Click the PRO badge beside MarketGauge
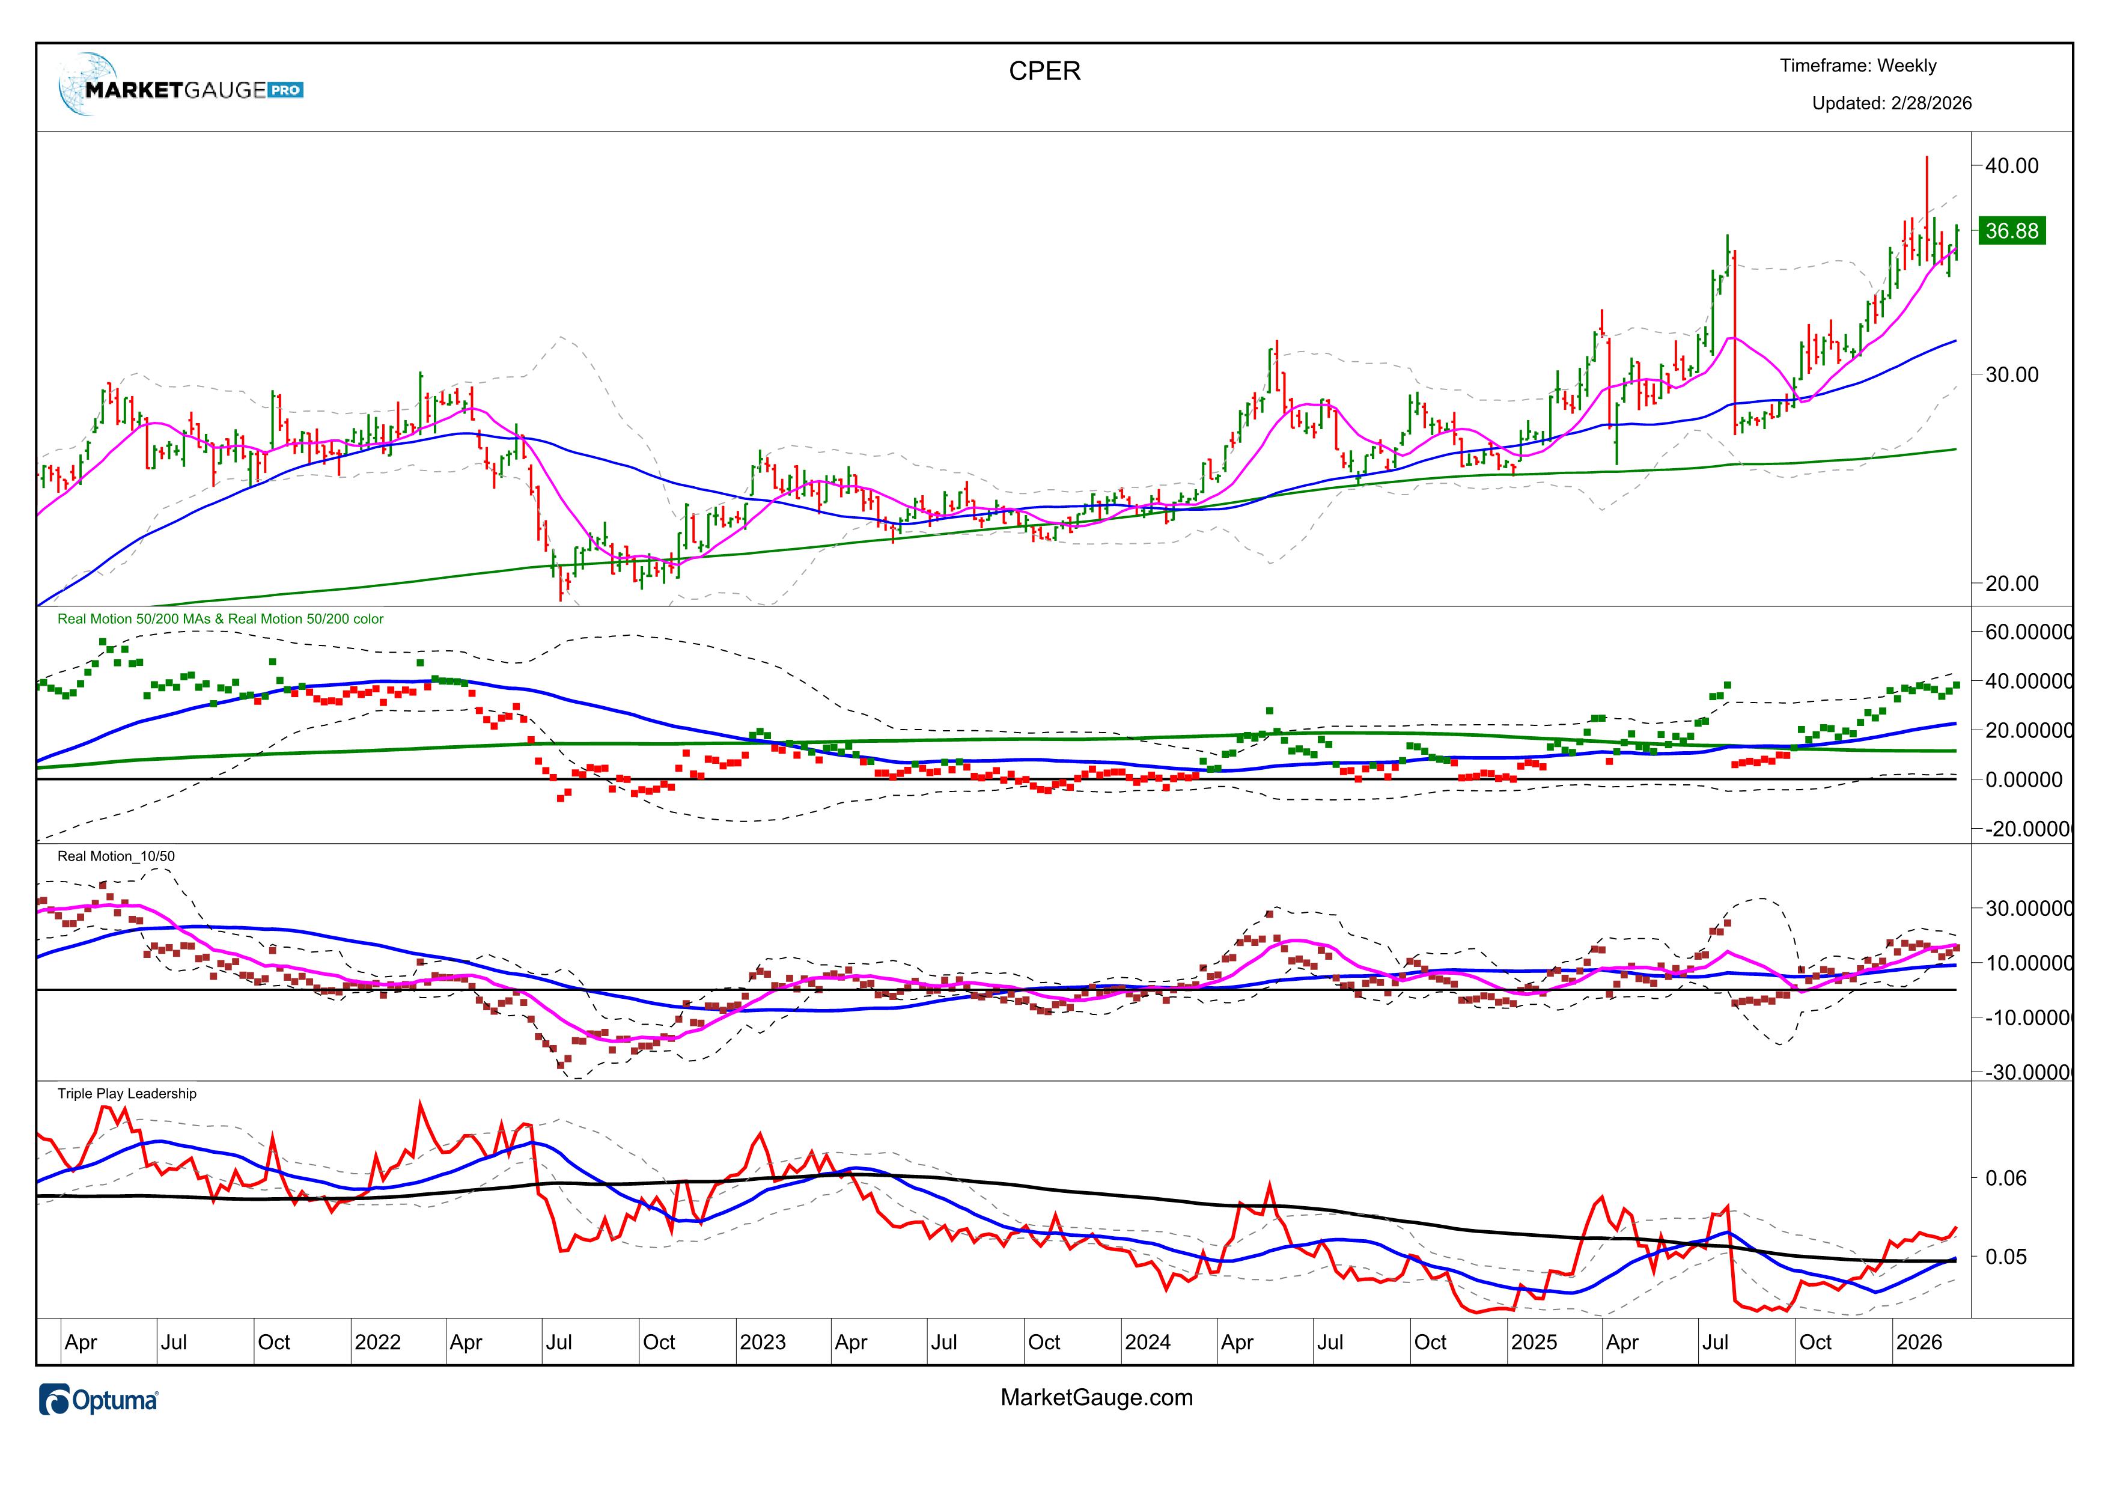Viewport: 2108px width, 1491px height. tap(285, 90)
